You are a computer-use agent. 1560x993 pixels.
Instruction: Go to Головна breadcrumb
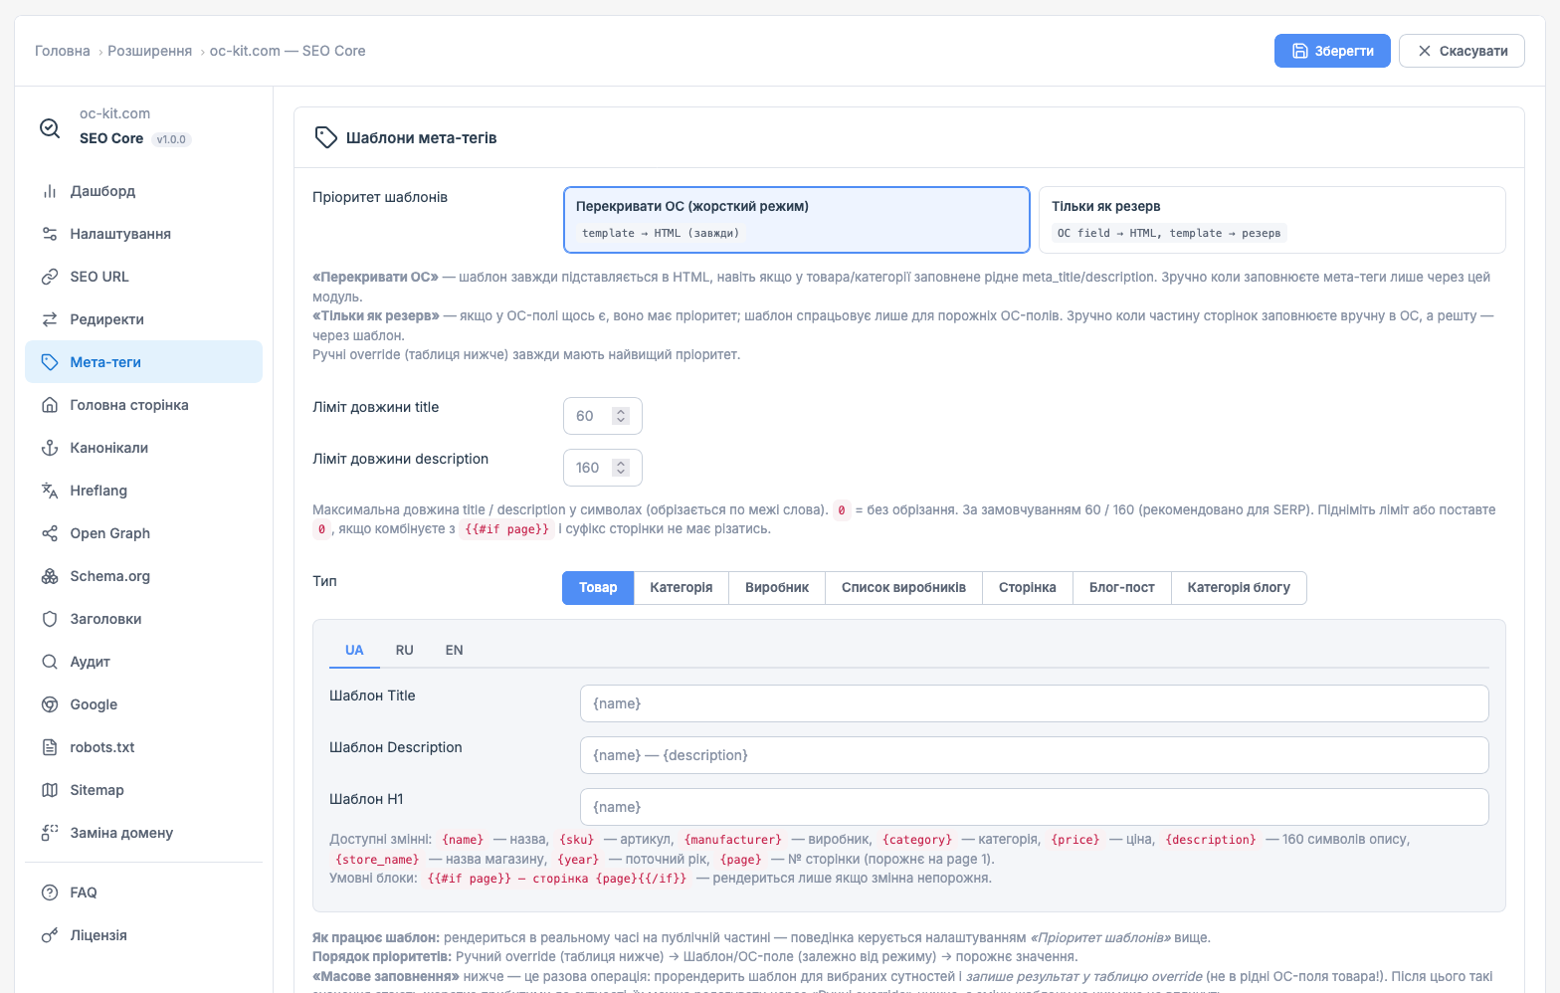63,51
